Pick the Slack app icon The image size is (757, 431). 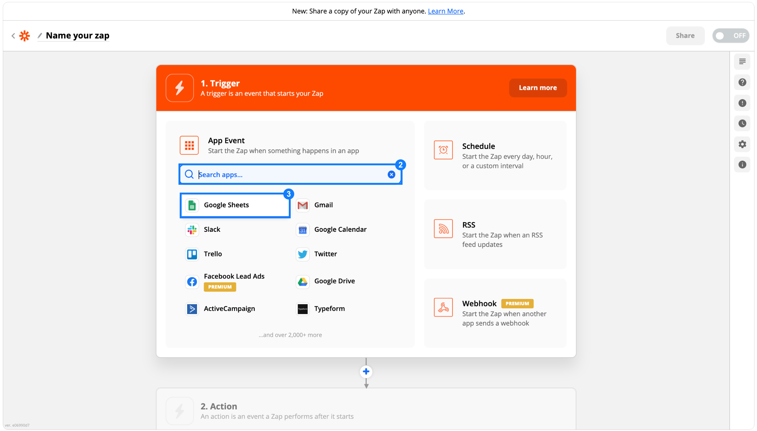click(x=192, y=230)
